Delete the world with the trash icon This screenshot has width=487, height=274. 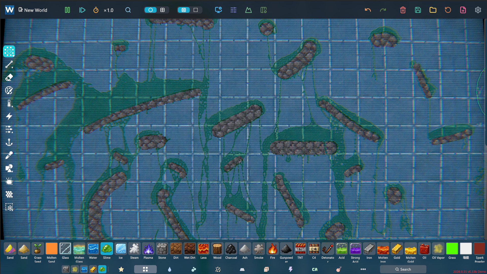click(x=403, y=10)
